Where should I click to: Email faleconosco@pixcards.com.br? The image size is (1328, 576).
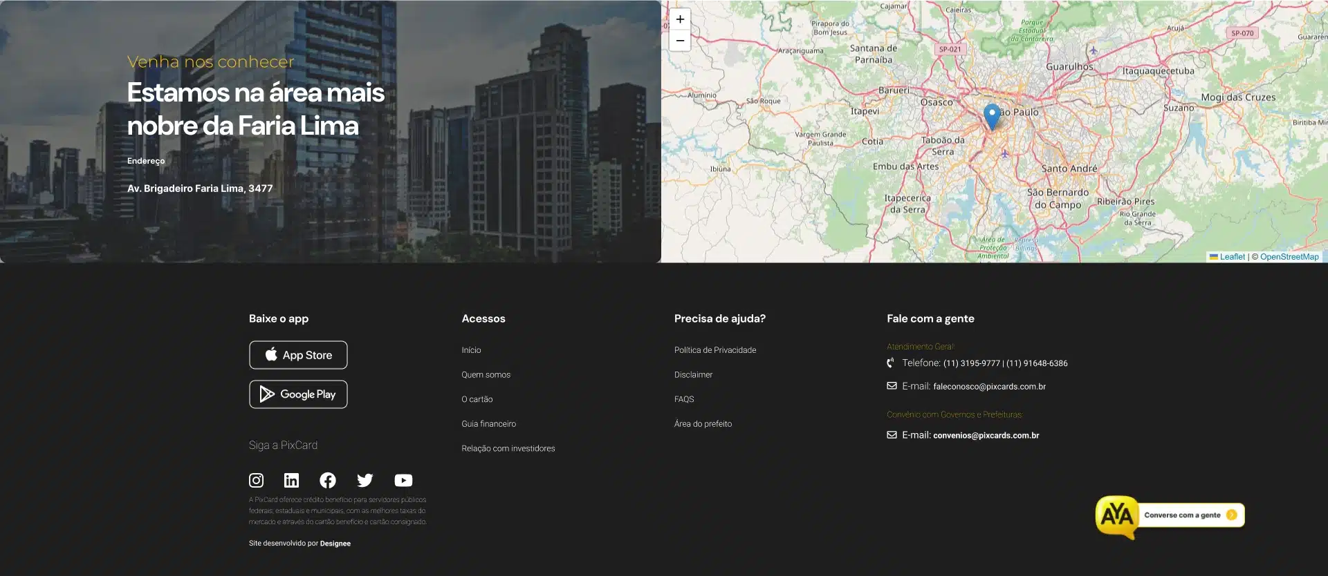pos(988,387)
